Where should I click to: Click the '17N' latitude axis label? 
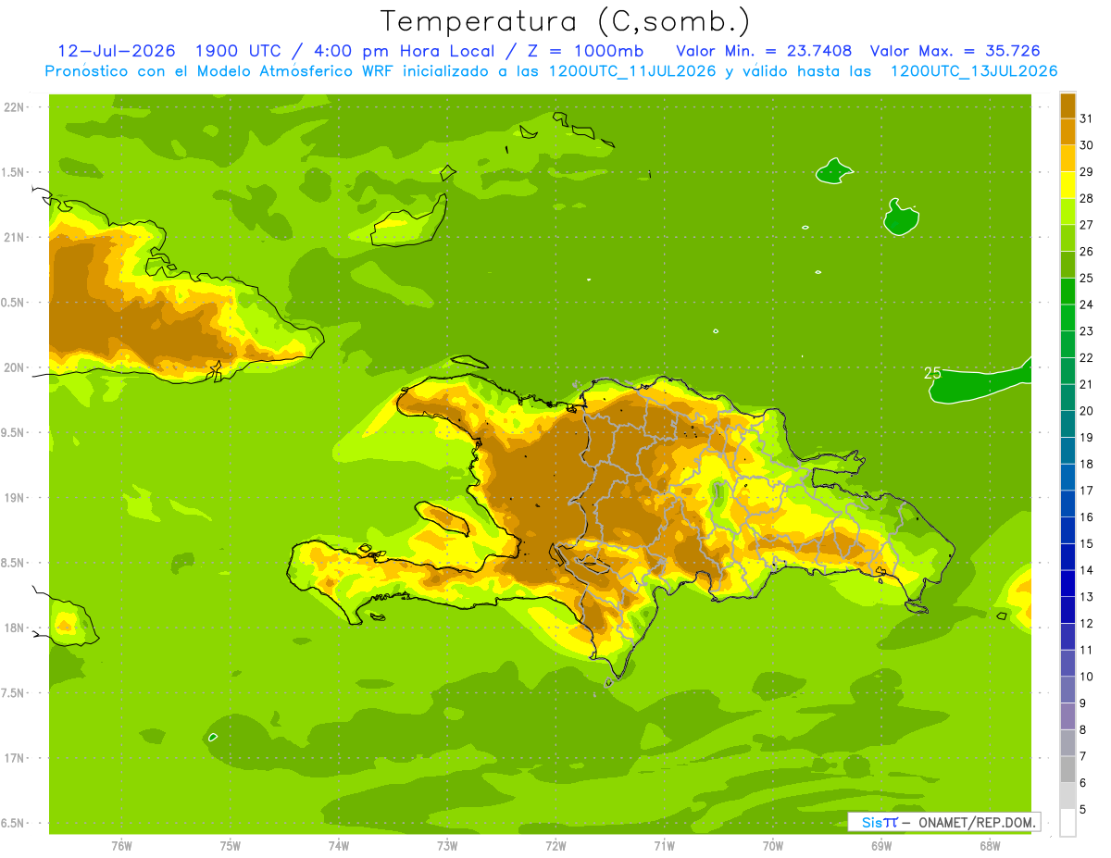pos(15,759)
